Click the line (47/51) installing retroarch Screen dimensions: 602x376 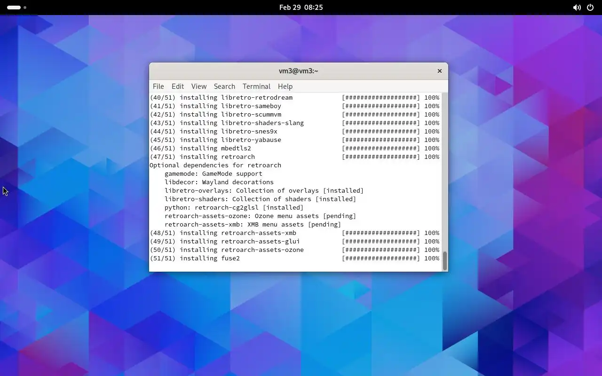click(294, 157)
